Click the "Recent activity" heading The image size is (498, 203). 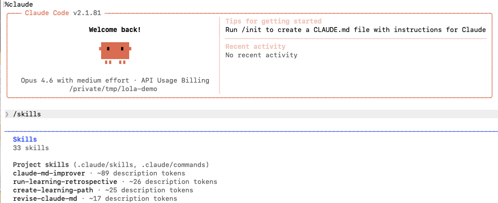click(x=255, y=47)
